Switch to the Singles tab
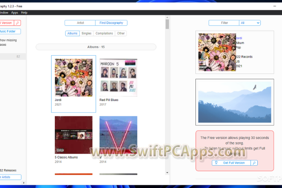This screenshot has width=282, height=188. [x=86, y=33]
